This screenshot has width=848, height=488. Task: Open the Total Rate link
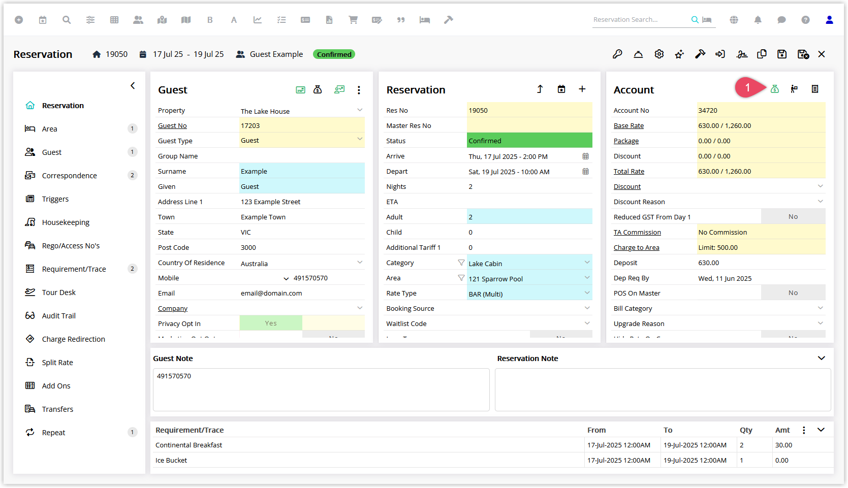629,172
